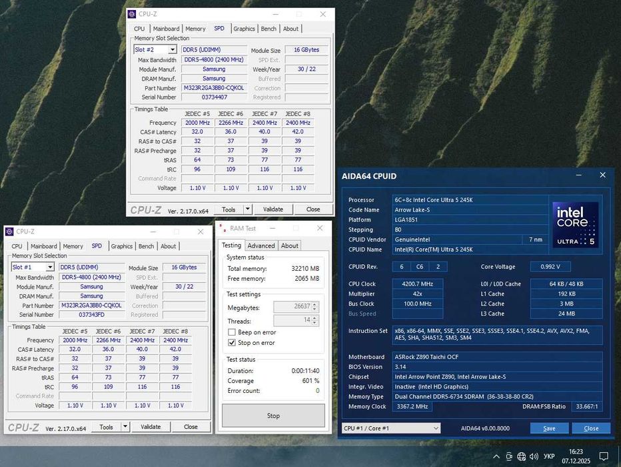Image resolution: width=621 pixels, height=467 pixels.
Task: Expand Tools arrow in upper CPU-Z window
Action: point(247,209)
